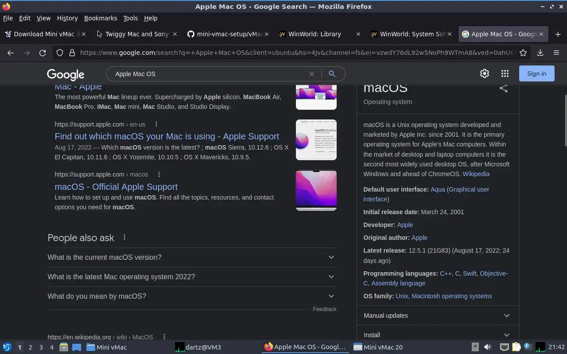Open the Edit menu
The image size is (567, 354).
(25, 18)
